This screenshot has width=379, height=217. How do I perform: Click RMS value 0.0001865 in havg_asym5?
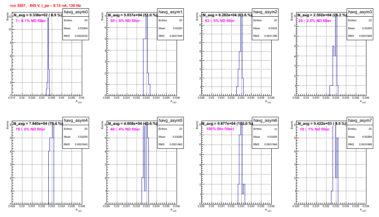click(x=176, y=145)
